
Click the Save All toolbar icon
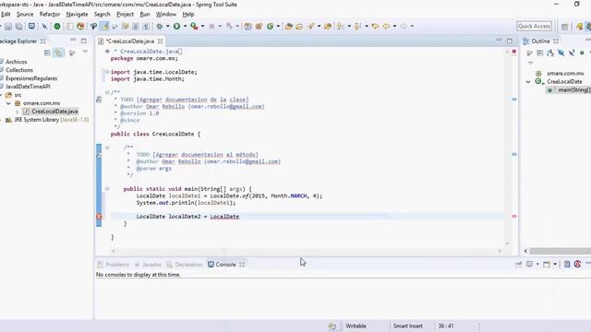(x=18, y=27)
